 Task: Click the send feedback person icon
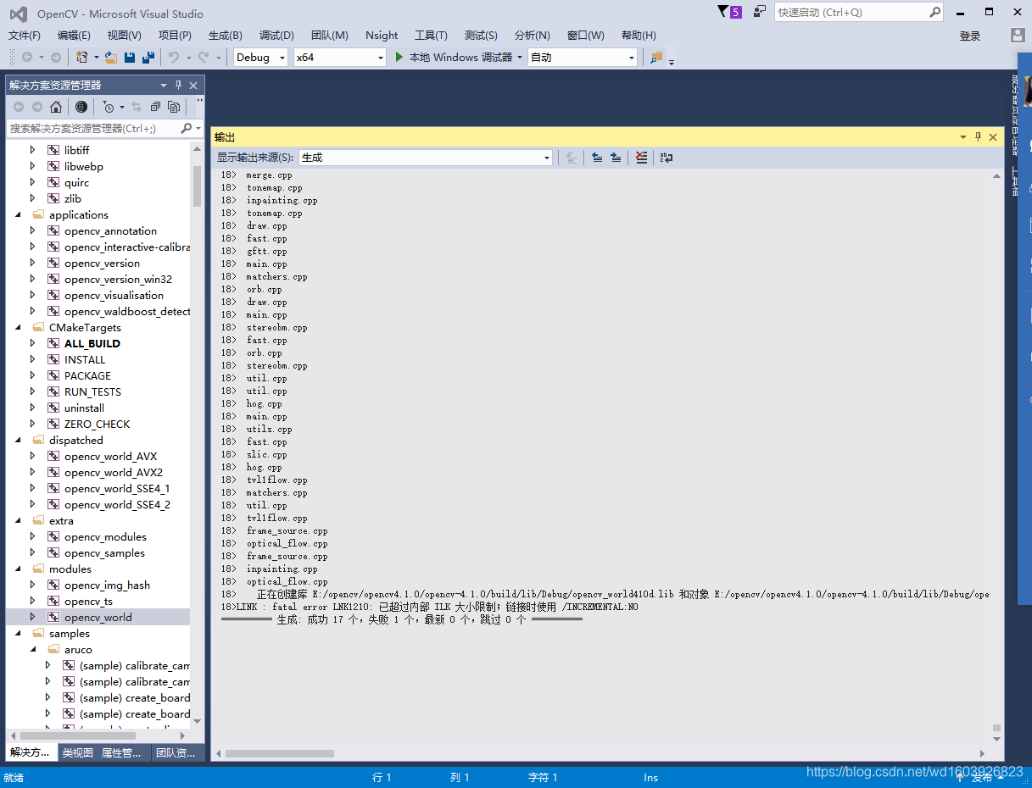[759, 12]
